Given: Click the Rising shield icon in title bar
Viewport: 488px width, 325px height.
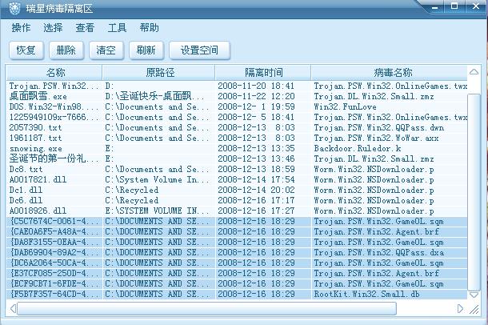Looking at the screenshot, I should [14, 8].
